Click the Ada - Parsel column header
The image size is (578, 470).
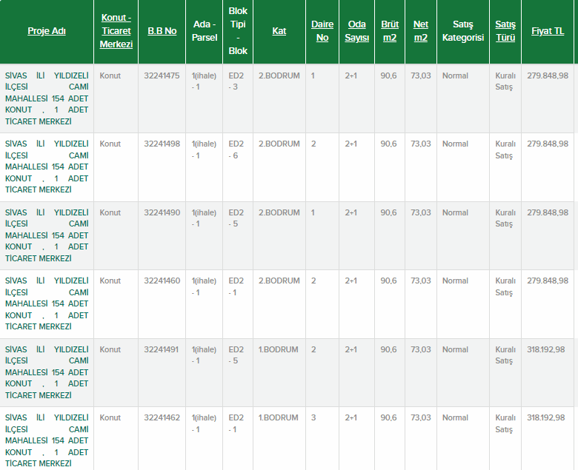point(205,31)
